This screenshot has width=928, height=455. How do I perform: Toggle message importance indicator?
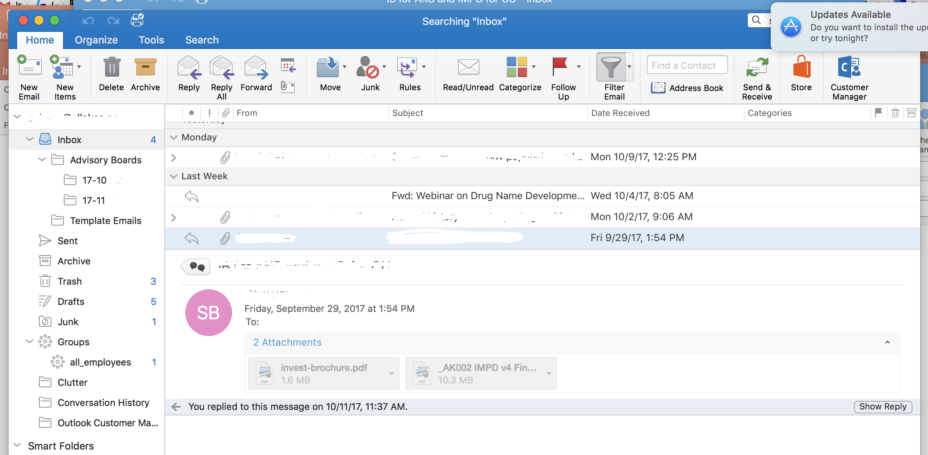[208, 112]
